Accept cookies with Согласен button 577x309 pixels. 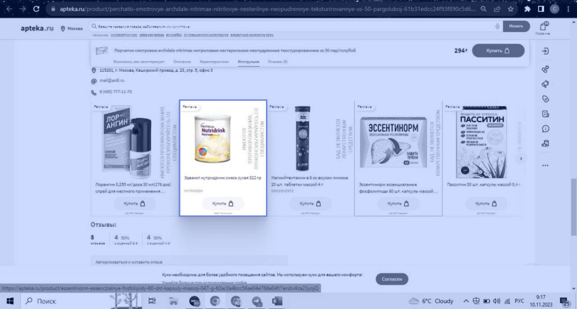(x=392, y=279)
